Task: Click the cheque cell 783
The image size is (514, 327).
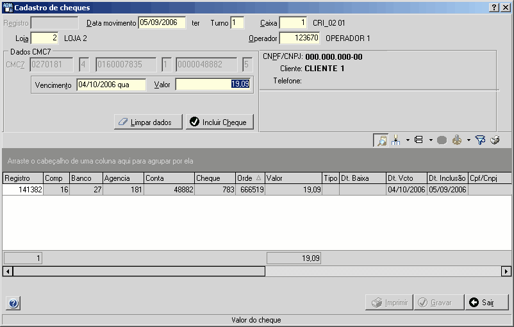Action: pos(215,190)
